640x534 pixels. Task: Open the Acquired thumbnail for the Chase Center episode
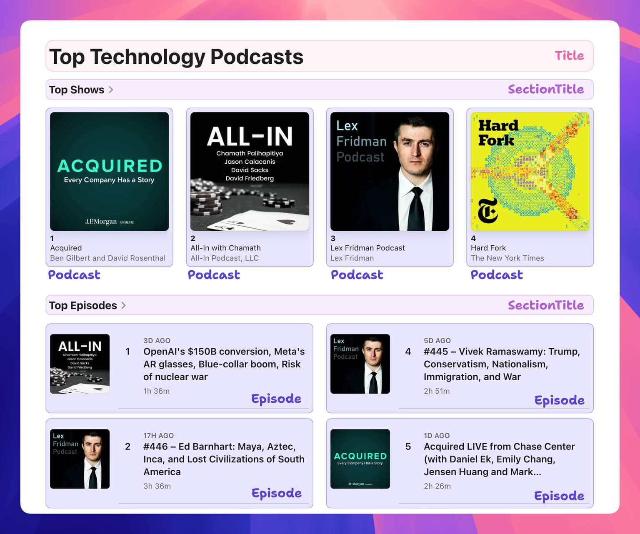360,459
